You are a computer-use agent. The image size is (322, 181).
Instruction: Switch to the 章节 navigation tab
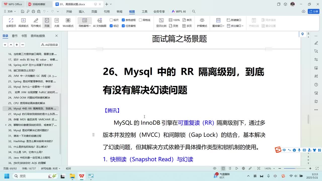pos(15,36)
